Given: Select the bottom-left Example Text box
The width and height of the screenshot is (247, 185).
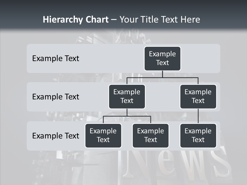Looking at the screenshot, I should click(x=103, y=136).
